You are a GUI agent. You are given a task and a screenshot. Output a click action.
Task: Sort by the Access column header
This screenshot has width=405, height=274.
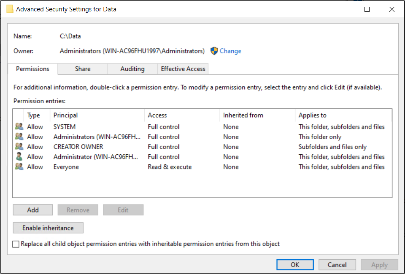coord(157,115)
